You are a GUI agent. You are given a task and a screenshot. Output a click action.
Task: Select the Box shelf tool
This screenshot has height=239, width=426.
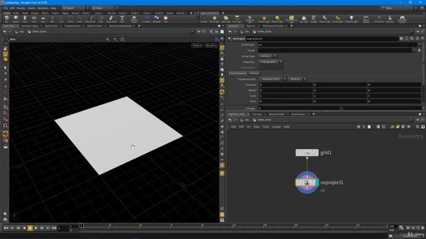click(7, 19)
